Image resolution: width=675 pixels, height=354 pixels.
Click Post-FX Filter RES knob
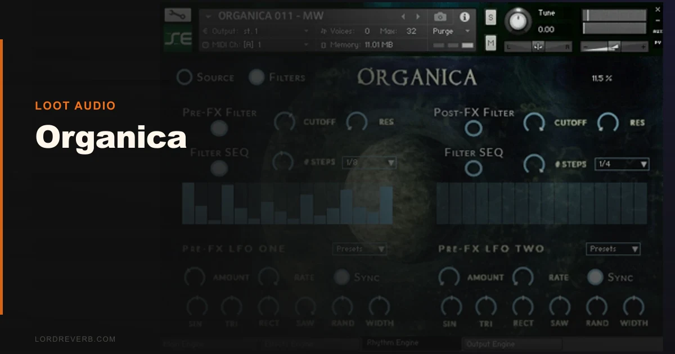pos(608,122)
